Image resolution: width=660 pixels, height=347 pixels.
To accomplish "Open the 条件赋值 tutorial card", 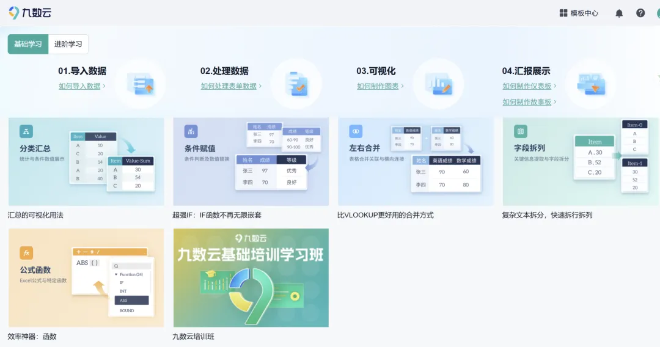I will (x=251, y=161).
